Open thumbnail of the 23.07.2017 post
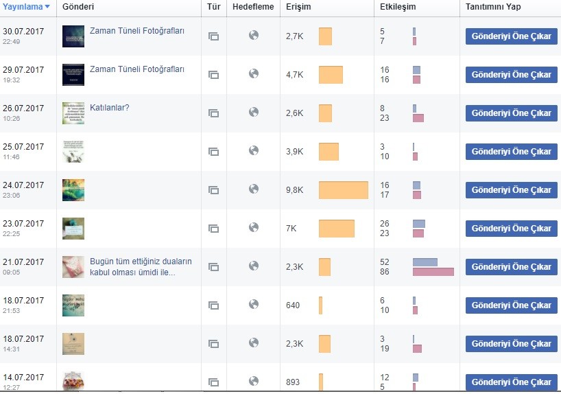This screenshot has height=394, width=561. (73, 229)
